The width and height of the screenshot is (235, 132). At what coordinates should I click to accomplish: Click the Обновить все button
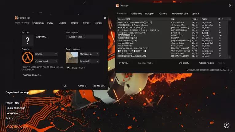click(206, 63)
